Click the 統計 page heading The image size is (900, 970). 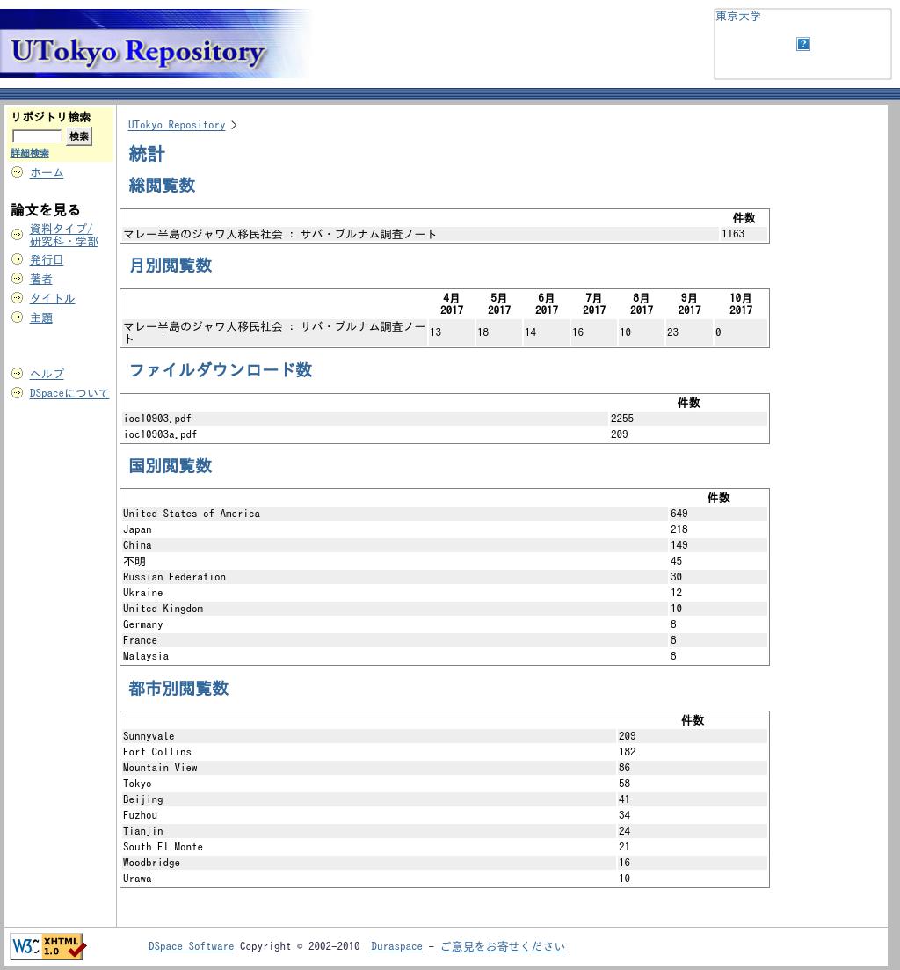tap(147, 154)
